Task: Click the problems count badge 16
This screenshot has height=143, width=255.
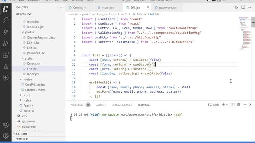Action: tap(88, 105)
